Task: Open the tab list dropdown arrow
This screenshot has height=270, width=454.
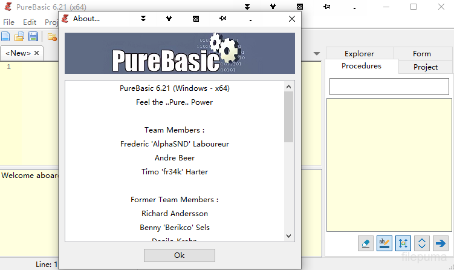Action: pyautogui.click(x=317, y=53)
